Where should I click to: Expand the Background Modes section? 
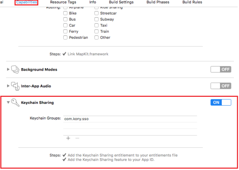pyautogui.click(x=8, y=69)
